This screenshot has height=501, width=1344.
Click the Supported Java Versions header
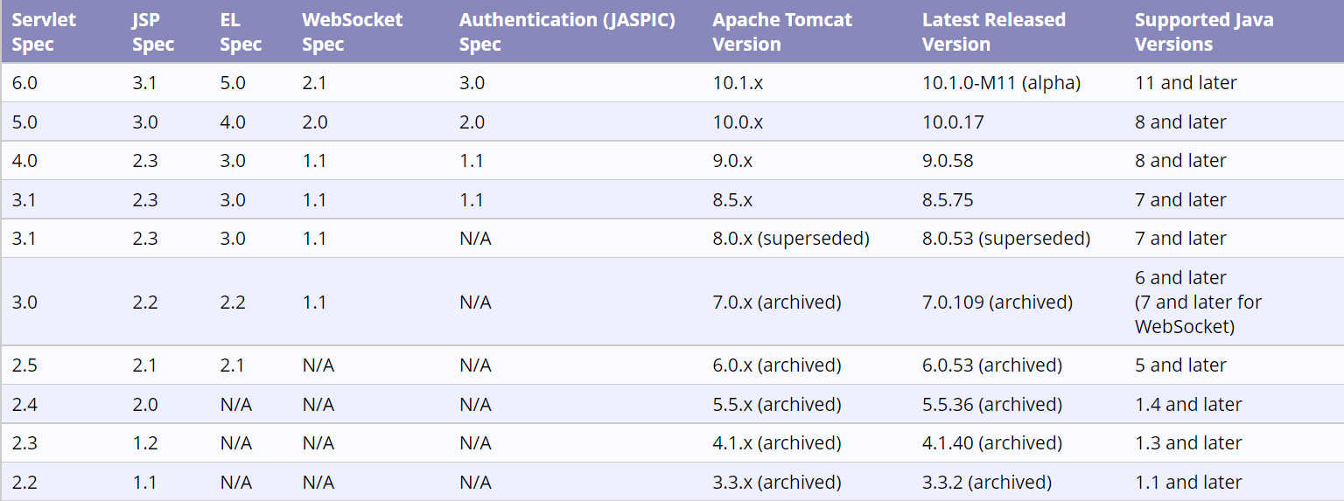coord(1204,31)
